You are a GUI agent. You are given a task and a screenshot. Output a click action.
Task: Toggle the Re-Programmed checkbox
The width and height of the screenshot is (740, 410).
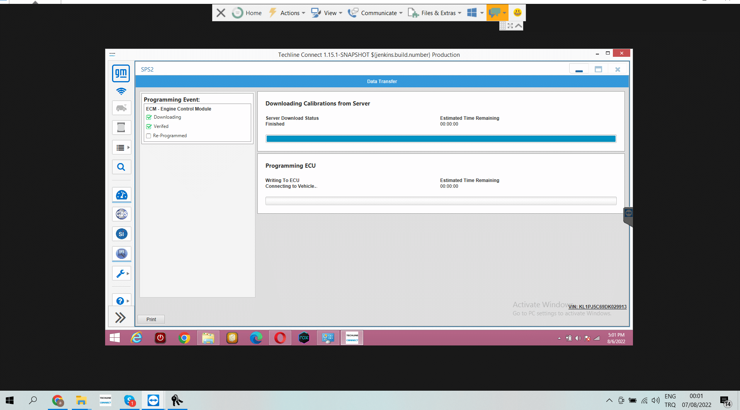148,136
